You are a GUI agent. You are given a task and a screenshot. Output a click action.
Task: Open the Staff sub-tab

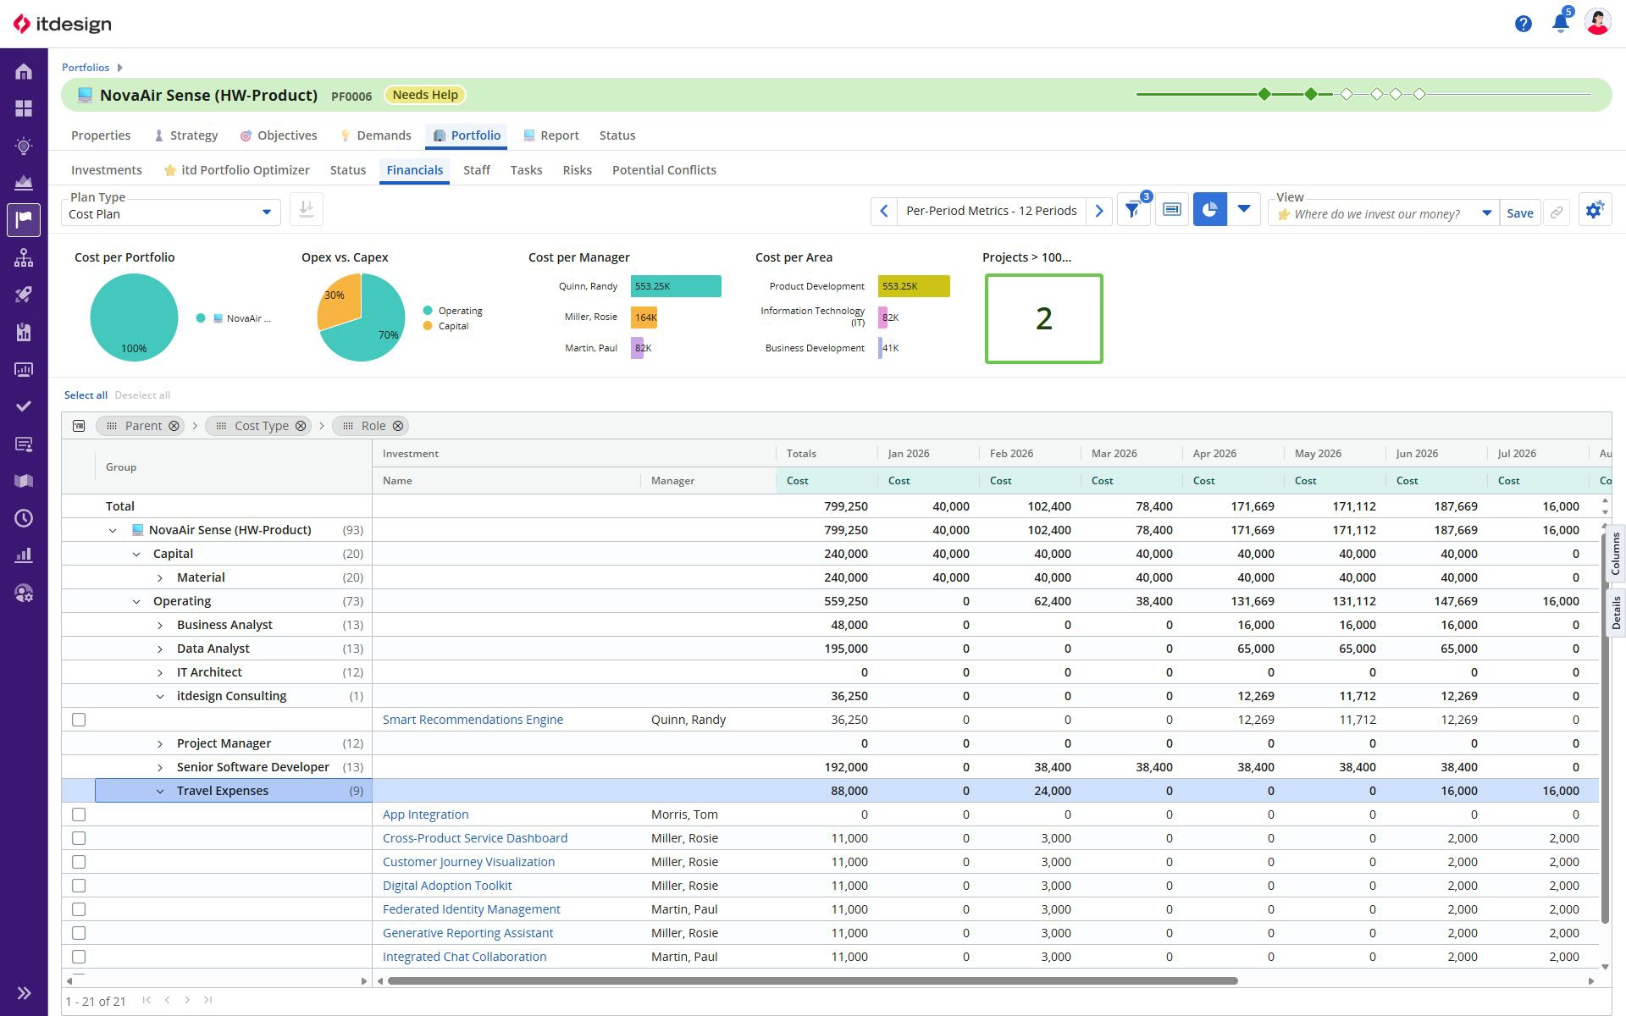pyautogui.click(x=477, y=170)
